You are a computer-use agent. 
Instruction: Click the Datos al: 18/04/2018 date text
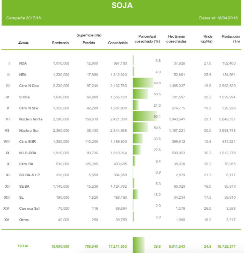218,18
